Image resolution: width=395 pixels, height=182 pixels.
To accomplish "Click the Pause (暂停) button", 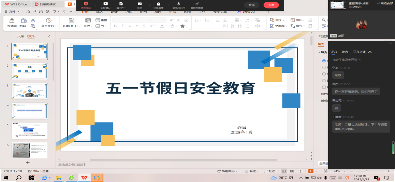I will pos(251,5).
